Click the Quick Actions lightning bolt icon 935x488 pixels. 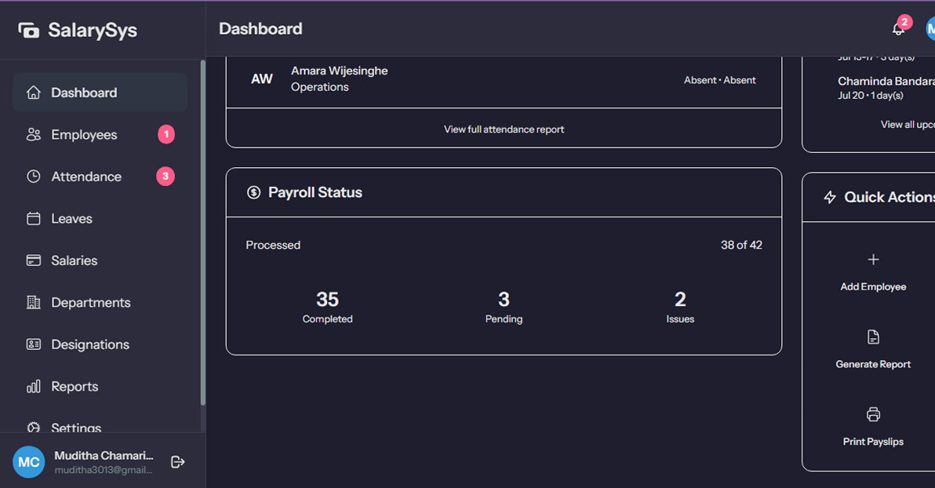830,198
